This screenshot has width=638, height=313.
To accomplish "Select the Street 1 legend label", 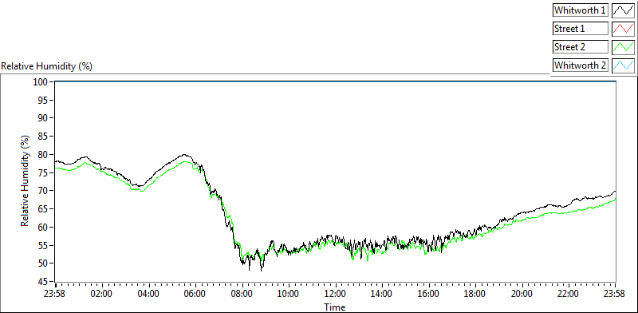I will pyautogui.click(x=581, y=29).
